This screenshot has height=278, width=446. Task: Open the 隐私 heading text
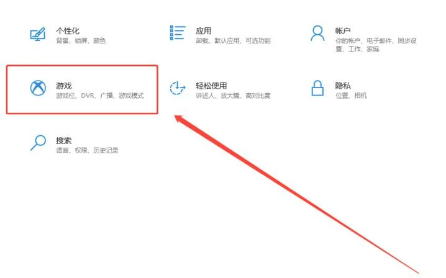click(x=343, y=86)
